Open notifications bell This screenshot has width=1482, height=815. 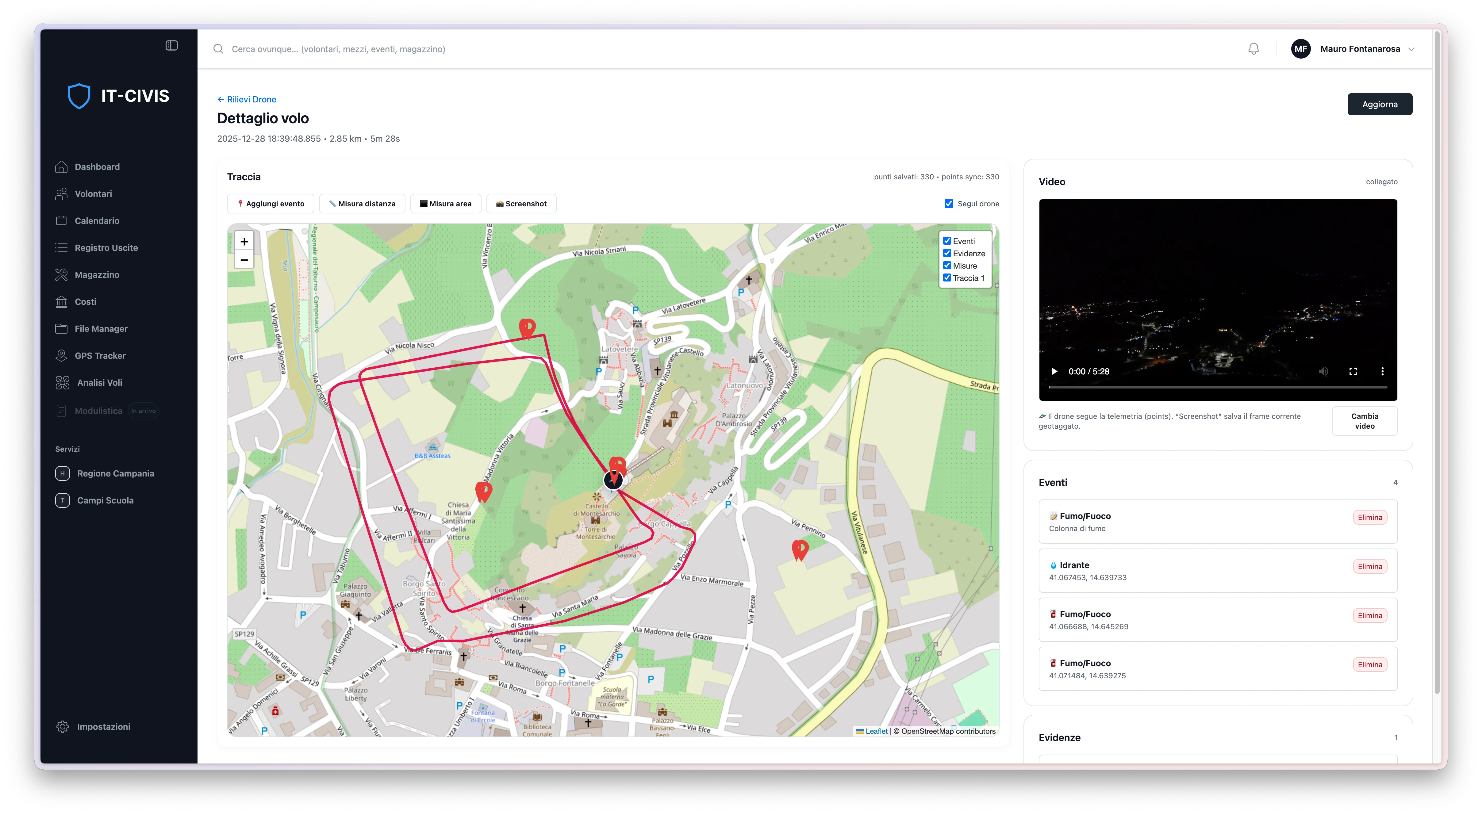[x=1254, y=49]
